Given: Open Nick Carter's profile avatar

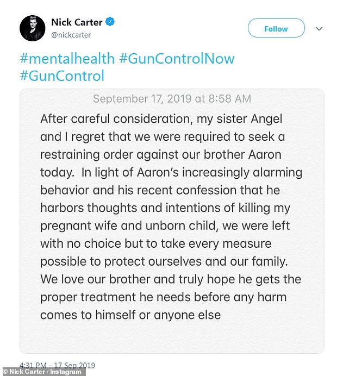Looking at the screenshot, I should [33, 28].
